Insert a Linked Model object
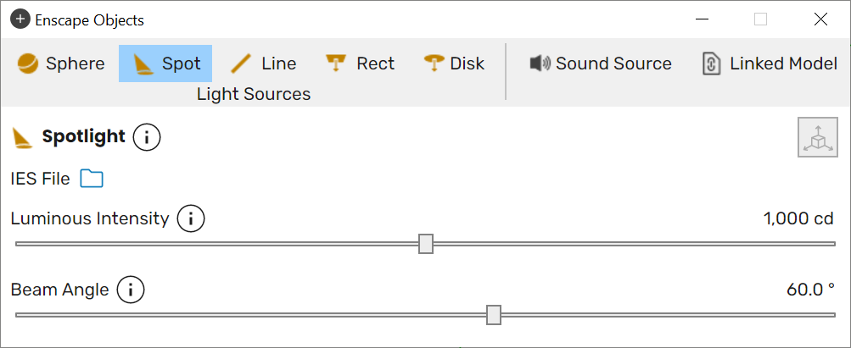The width and height of the screenshot is (851, 348). pos(770,64)
